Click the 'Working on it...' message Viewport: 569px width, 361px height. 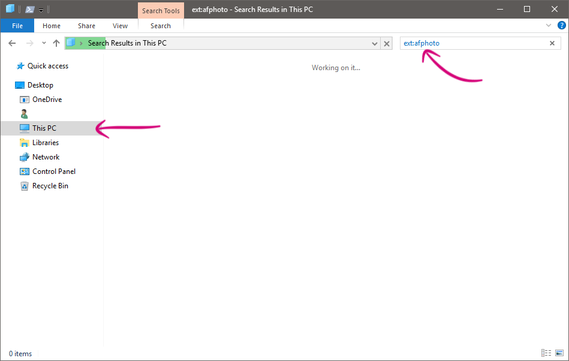(x=336, y=68)
